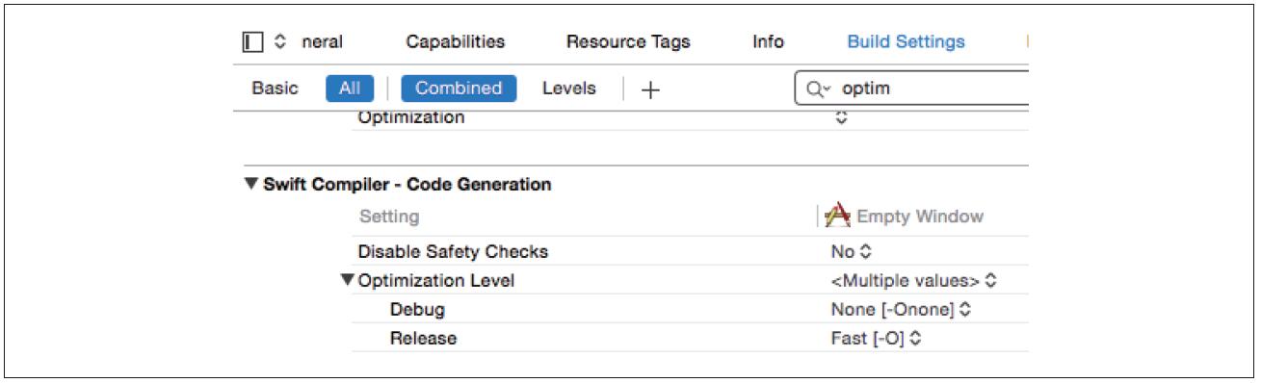Open the Info tab
Screen dimensions: 1261x383
click(768, 42)
